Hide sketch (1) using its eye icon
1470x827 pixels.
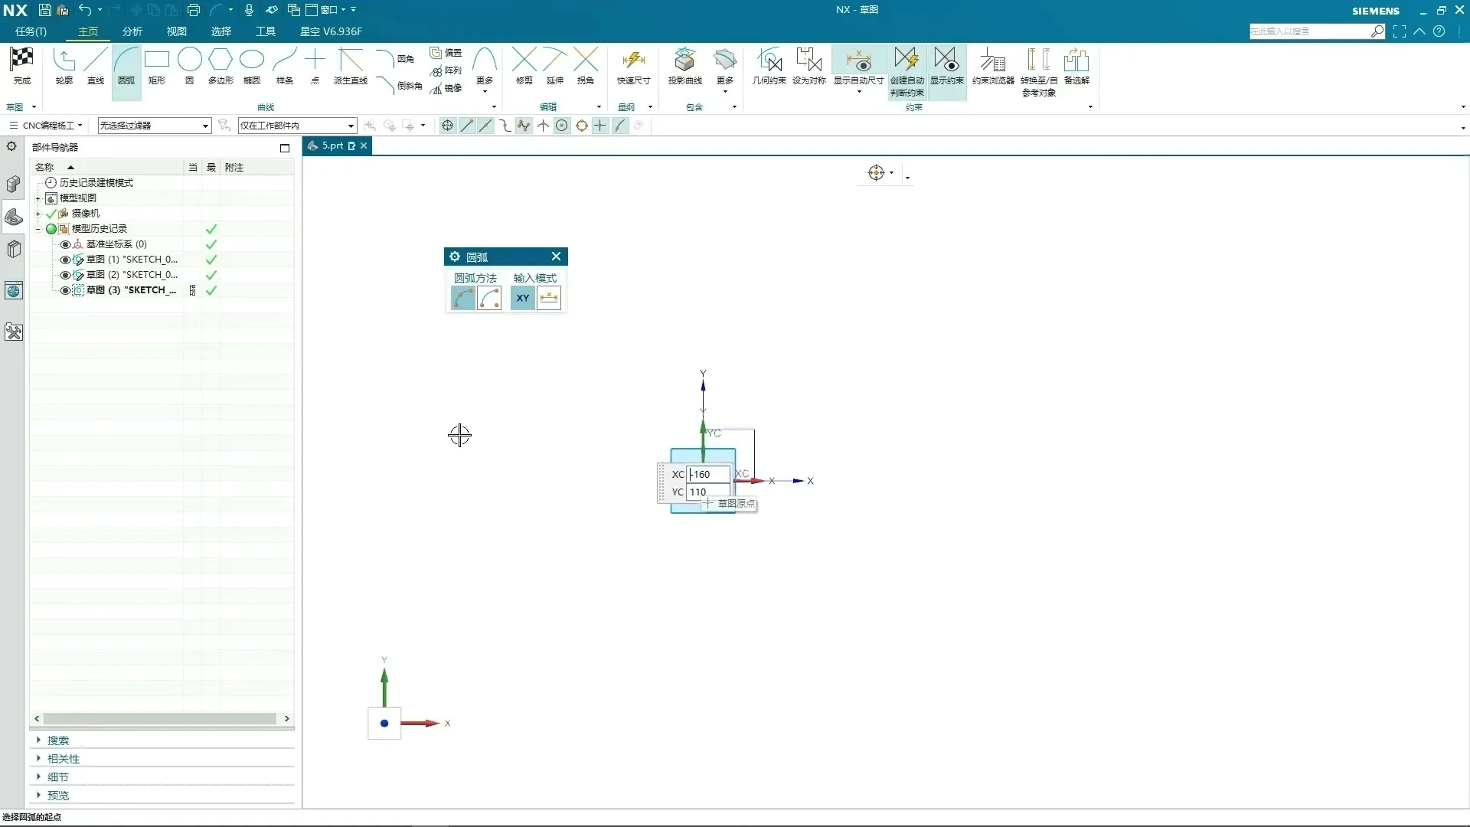click(65, 260)
